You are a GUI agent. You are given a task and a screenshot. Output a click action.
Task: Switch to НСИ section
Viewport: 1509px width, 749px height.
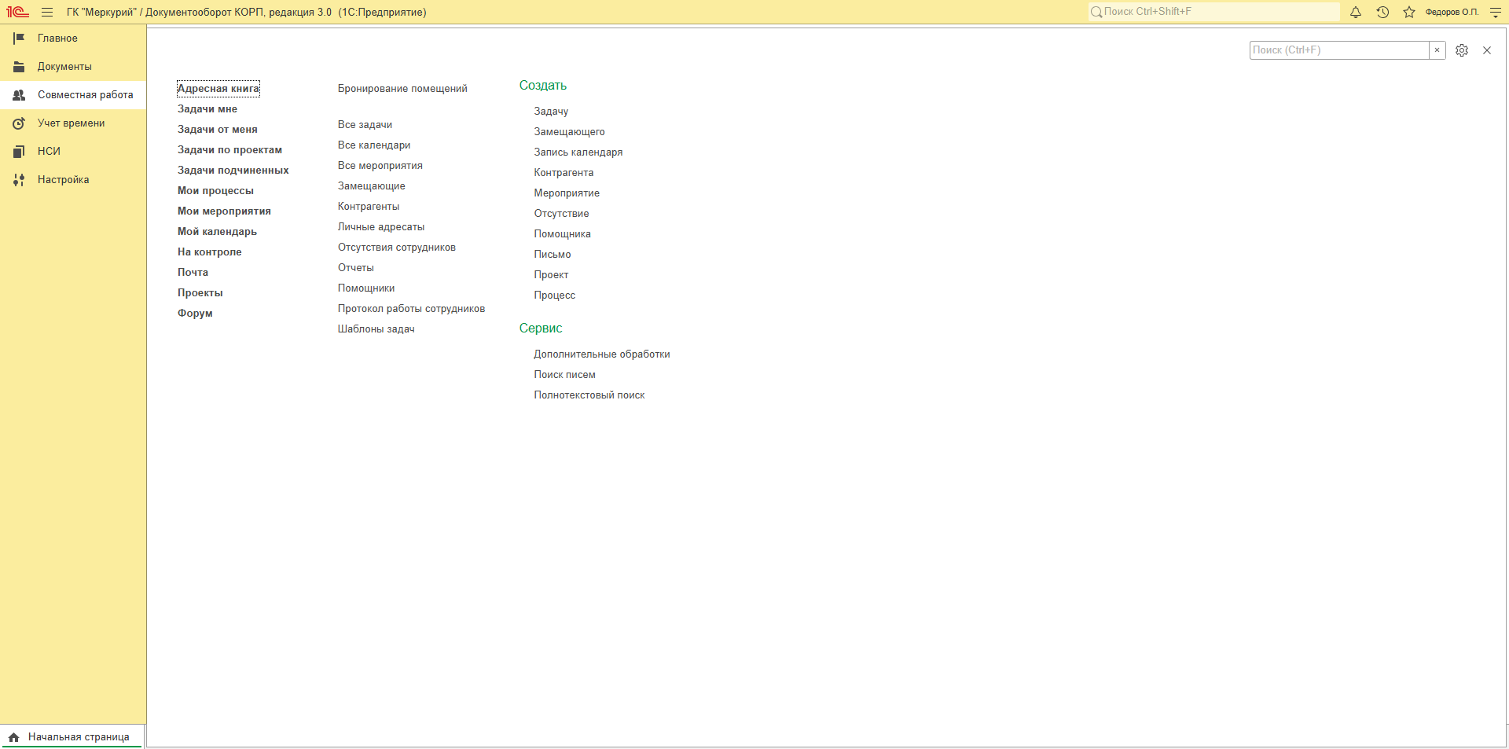(x=73, y=151)
